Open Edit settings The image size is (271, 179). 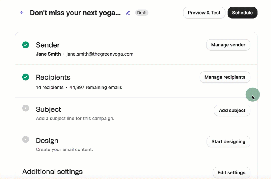[x=231, y=173]
